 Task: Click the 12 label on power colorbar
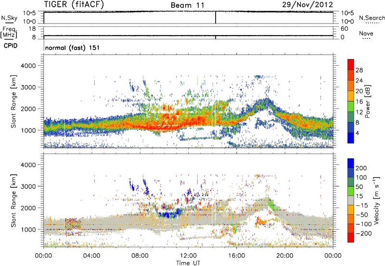pyautogui.click(x=359, y=112)
